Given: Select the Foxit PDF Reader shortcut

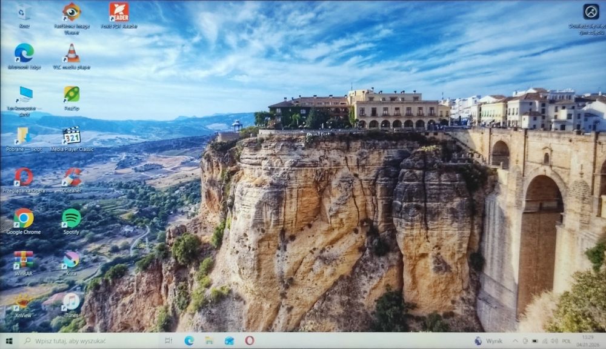Looking at the screenshot, I should (x=119, y=16).
